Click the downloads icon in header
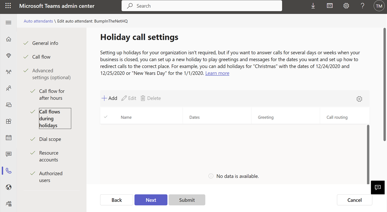This screenshot has width=387, height=212. [x=313, y=6]
